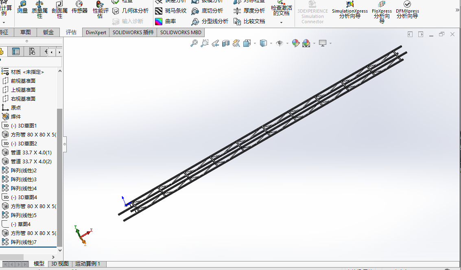This screenshot has height=270, width=461.
Task: Open 比较文档 compare documents
Action: [249, 22]
